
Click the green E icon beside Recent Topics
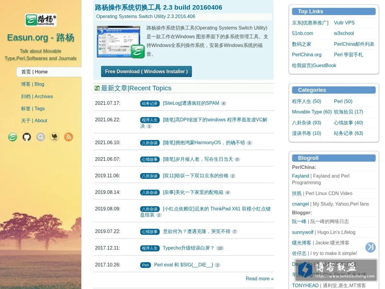97,88
